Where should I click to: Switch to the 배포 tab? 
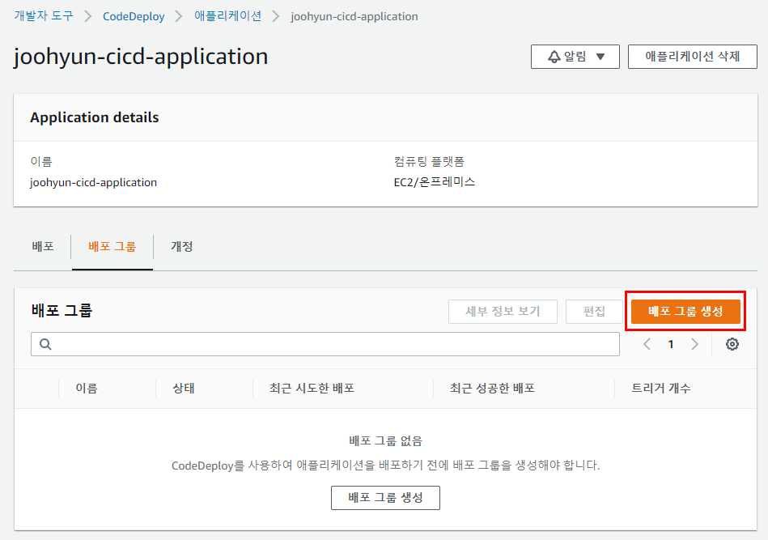(43, 246)
